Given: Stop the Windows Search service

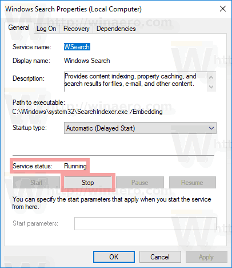Looking at the screenshot, I should pyautogui.click(x=88, y=183).
